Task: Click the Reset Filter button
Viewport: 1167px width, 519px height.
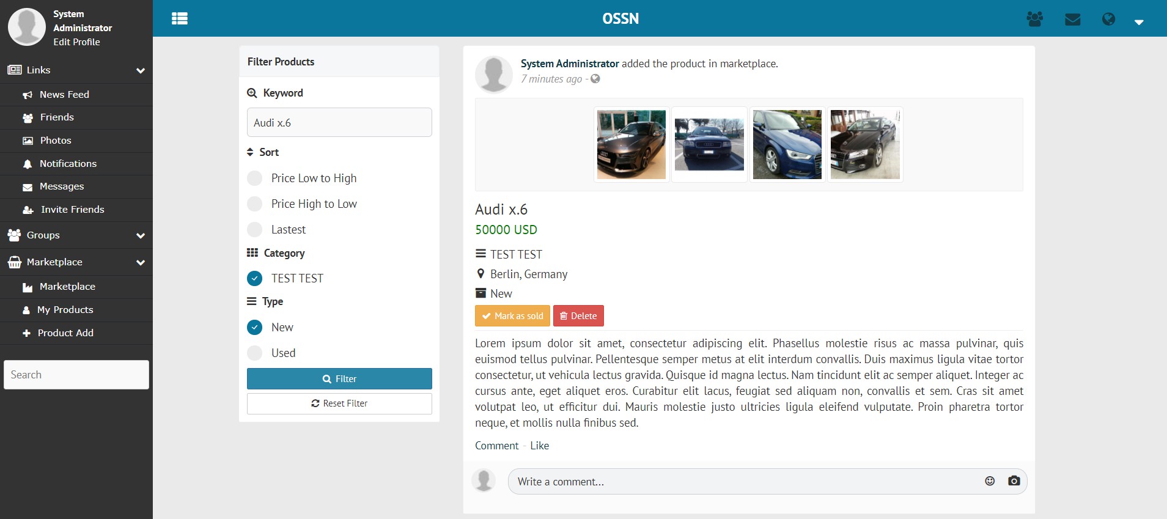Action: click(339, 403)
